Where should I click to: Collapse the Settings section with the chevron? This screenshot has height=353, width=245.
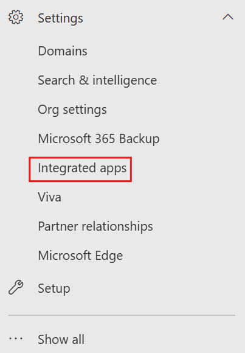[228, 17]
